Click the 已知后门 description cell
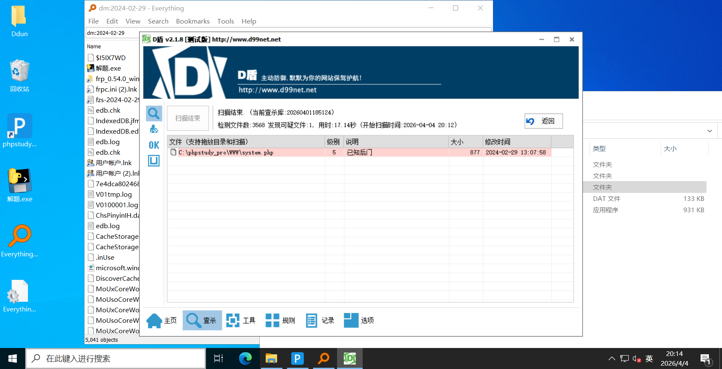 (x=360, y=153)
